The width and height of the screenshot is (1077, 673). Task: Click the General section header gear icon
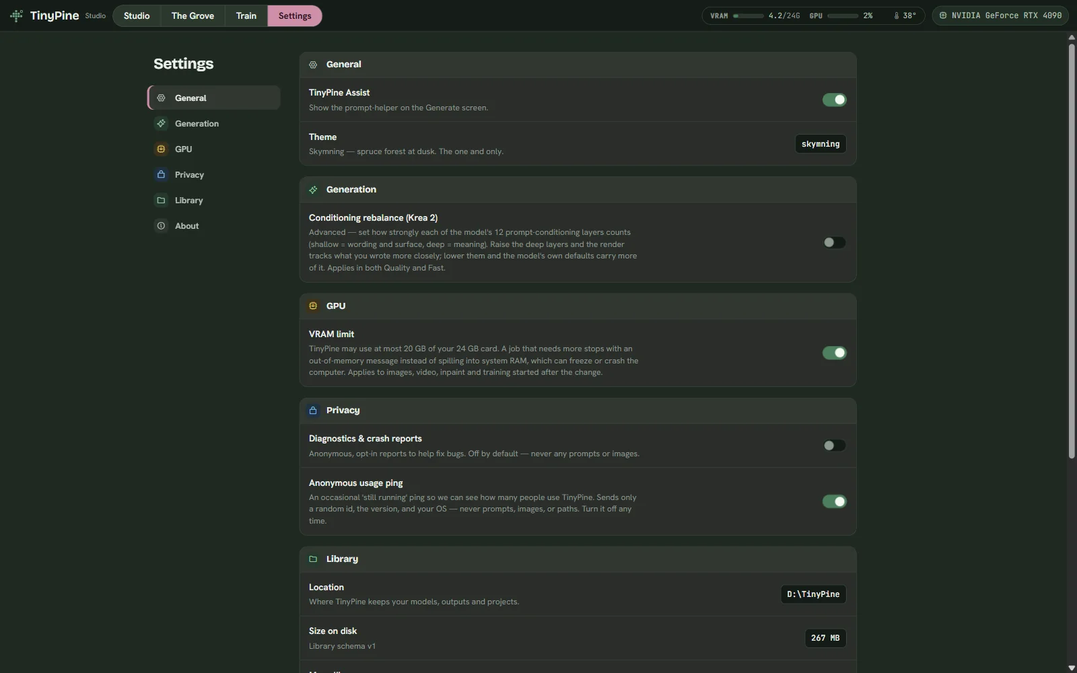pos(313,65)
